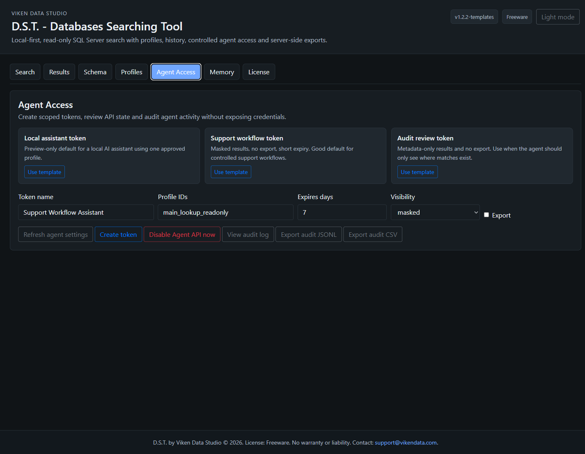Switch to the License tab

(x=259, y=72)
